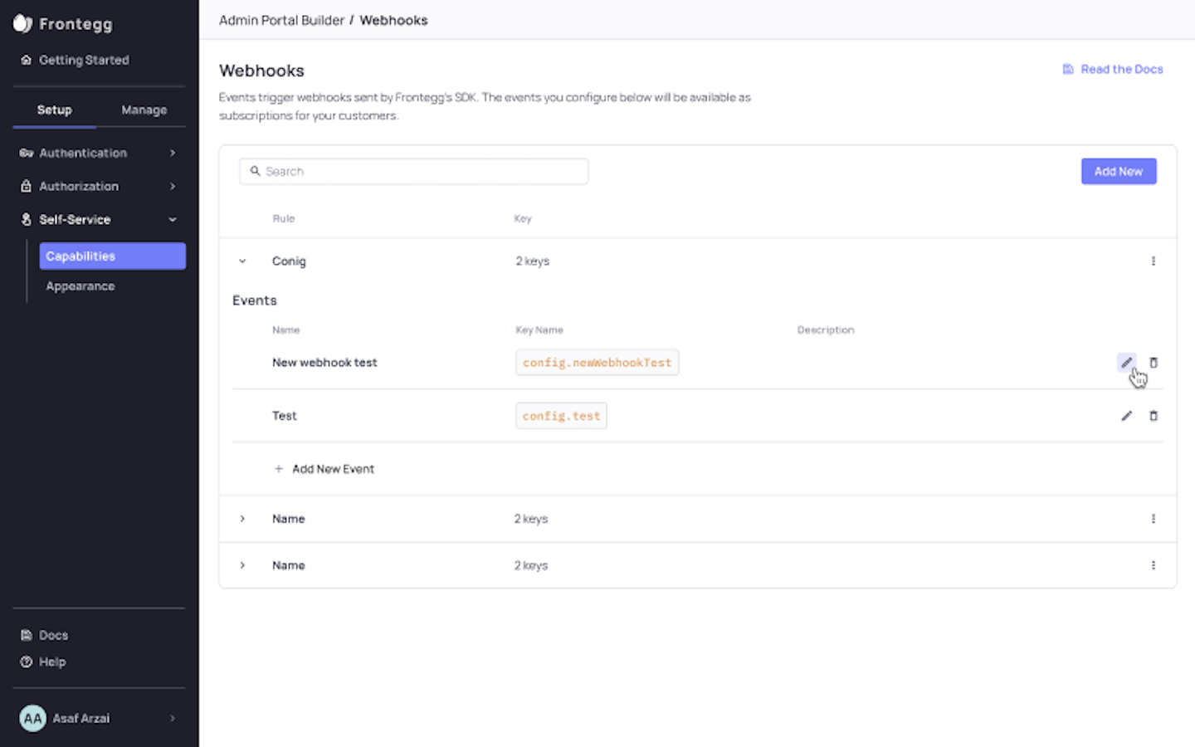Open more options for last Name rule
Screen dimensions: 1195x747
(1154, 565)
